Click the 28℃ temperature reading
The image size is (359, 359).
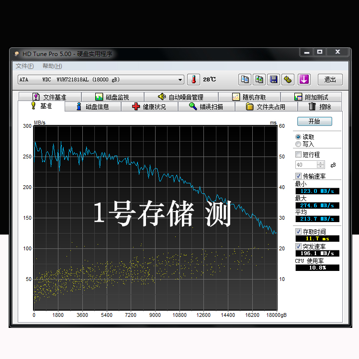(209, 79)
